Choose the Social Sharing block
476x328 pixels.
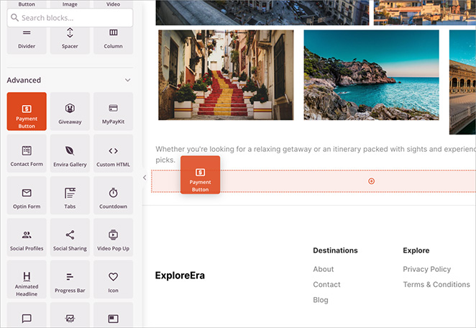(x=70, y=238)
